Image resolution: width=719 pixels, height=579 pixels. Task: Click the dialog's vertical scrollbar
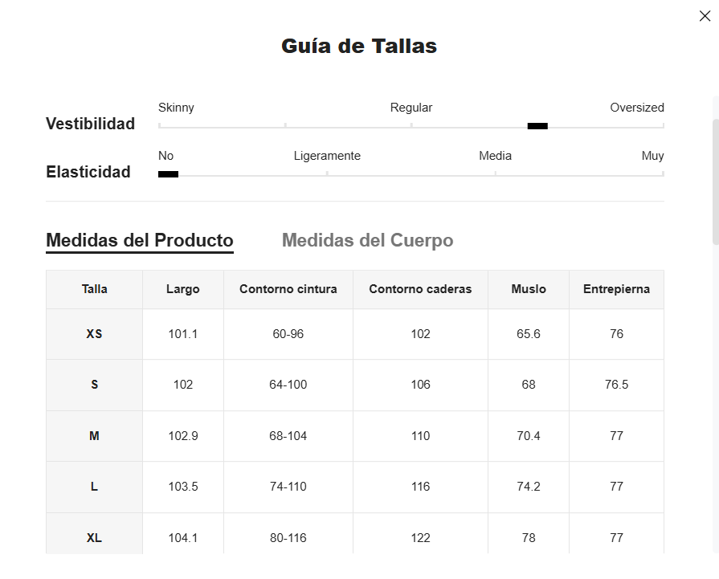[715, 181]
